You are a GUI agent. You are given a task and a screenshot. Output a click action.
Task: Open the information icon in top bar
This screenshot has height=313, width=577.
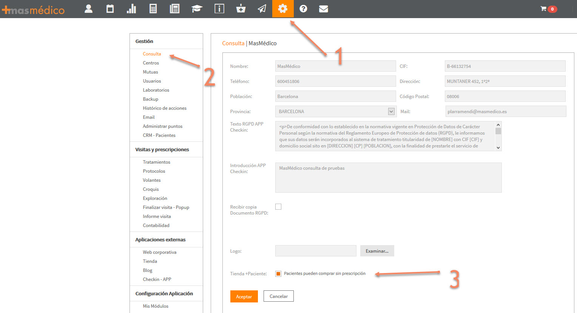click(x=219, y=9)
